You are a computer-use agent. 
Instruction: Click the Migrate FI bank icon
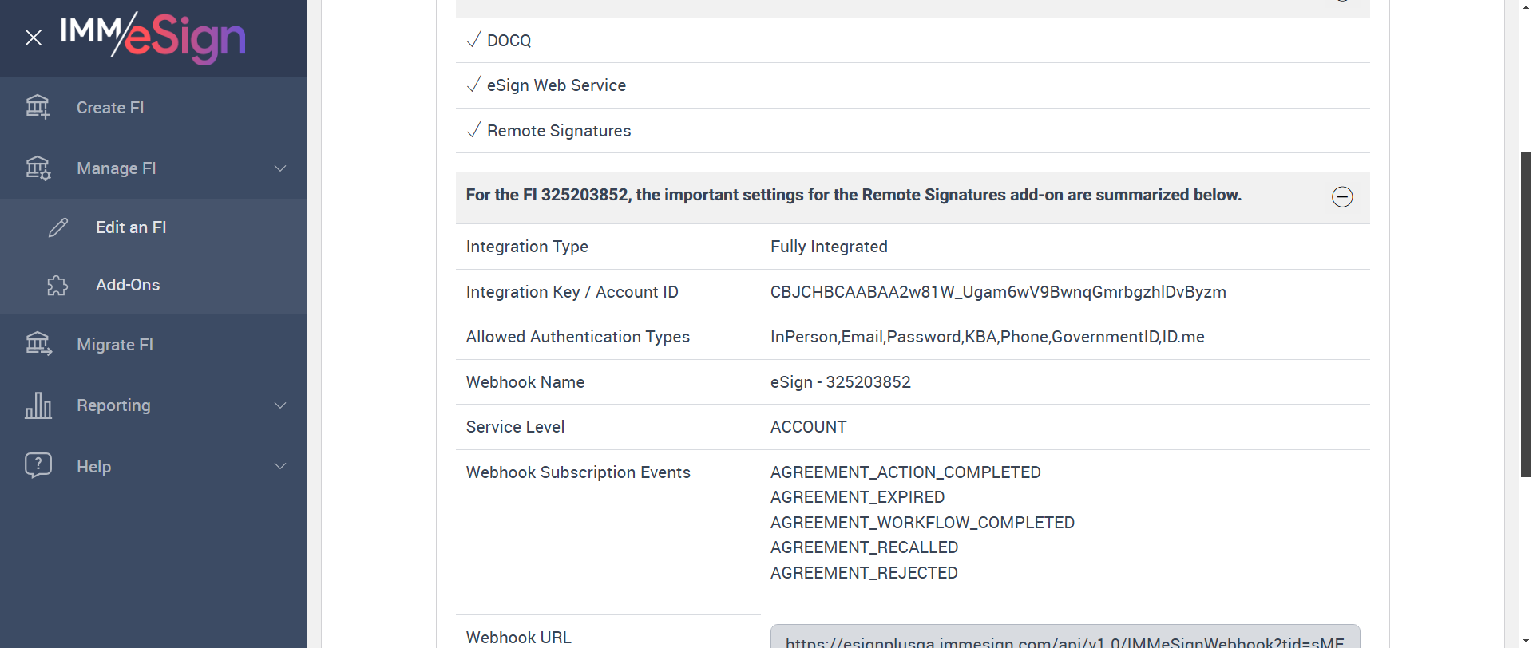[38, 344]
